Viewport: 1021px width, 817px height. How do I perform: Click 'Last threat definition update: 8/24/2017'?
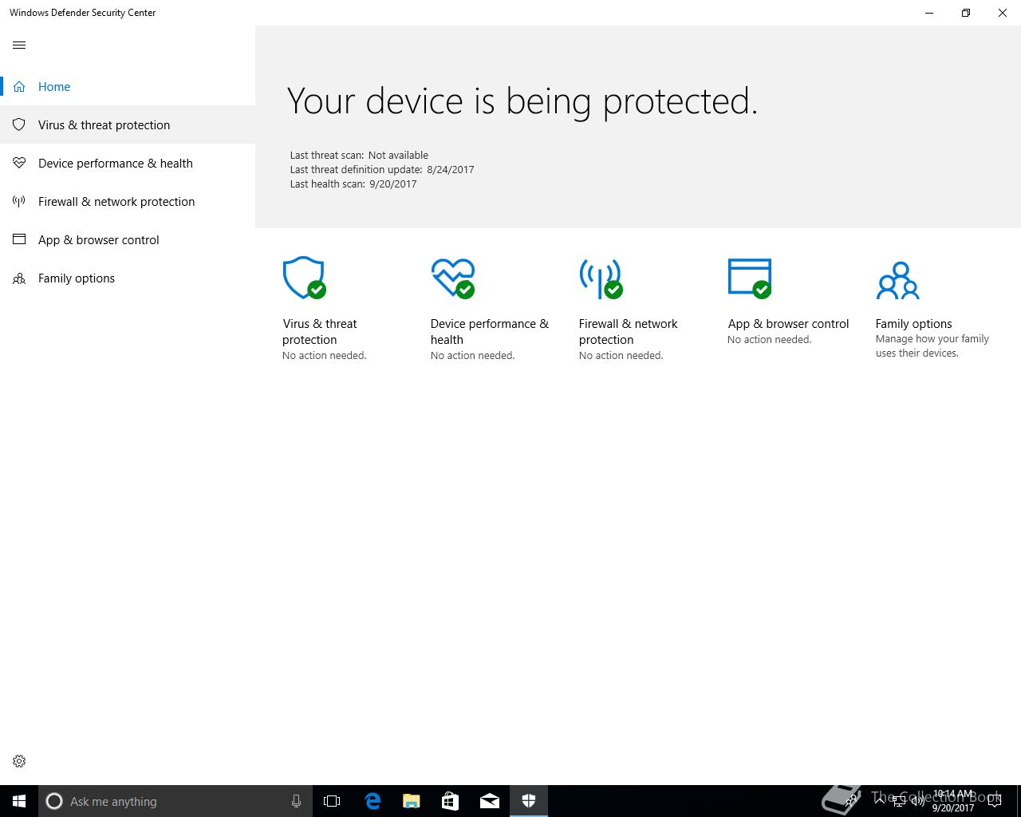382,169
